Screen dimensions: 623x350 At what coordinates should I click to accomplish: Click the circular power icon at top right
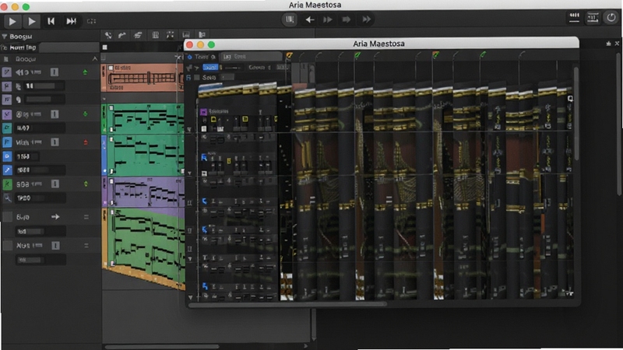[611, 17]
